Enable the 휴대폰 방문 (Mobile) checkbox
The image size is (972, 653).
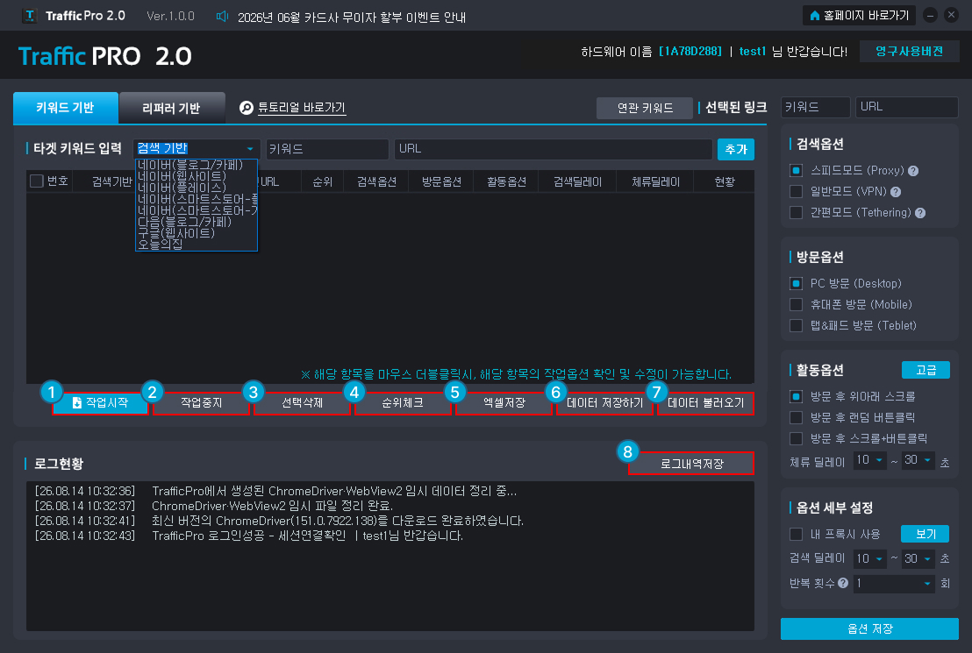796,304
